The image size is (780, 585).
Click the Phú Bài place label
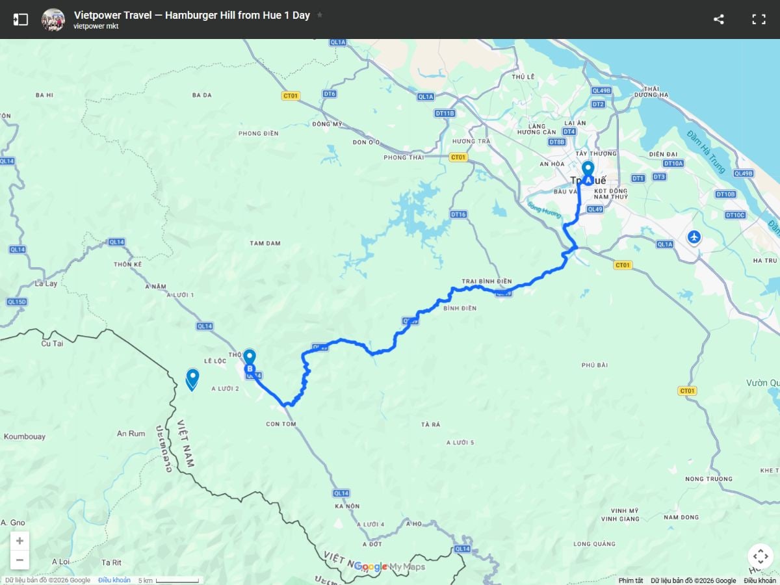click(x=595, y=365)
